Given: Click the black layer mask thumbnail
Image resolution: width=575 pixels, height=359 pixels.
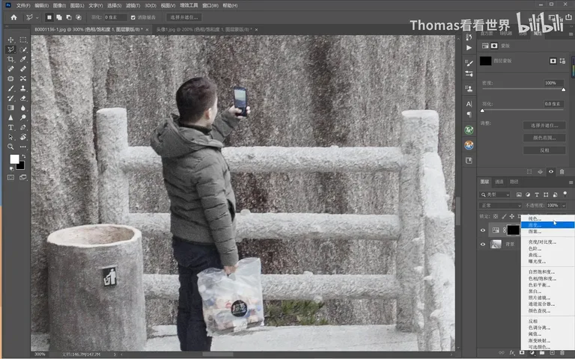Looking at the screenshot, I should pyautogui.click(x=514, y=230).
